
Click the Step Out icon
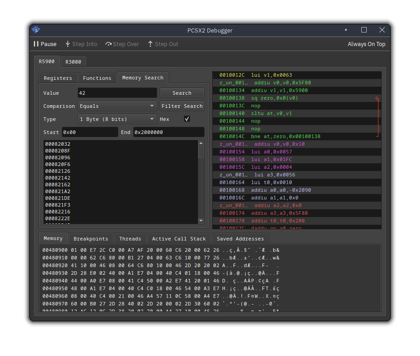coord(150,44)
